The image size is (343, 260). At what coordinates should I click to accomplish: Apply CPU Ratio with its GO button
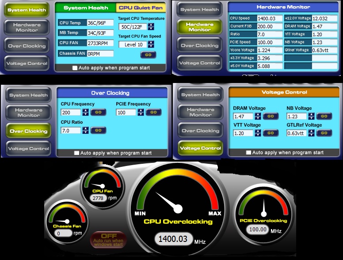click(x=98, y=130)
